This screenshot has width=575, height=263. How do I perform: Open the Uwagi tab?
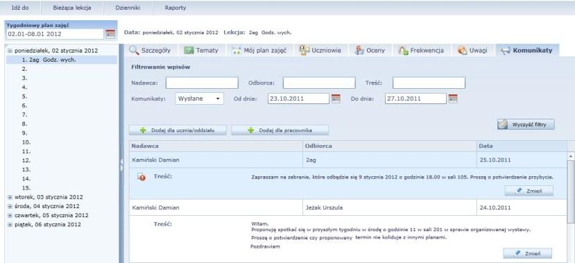tap(472, 51)
